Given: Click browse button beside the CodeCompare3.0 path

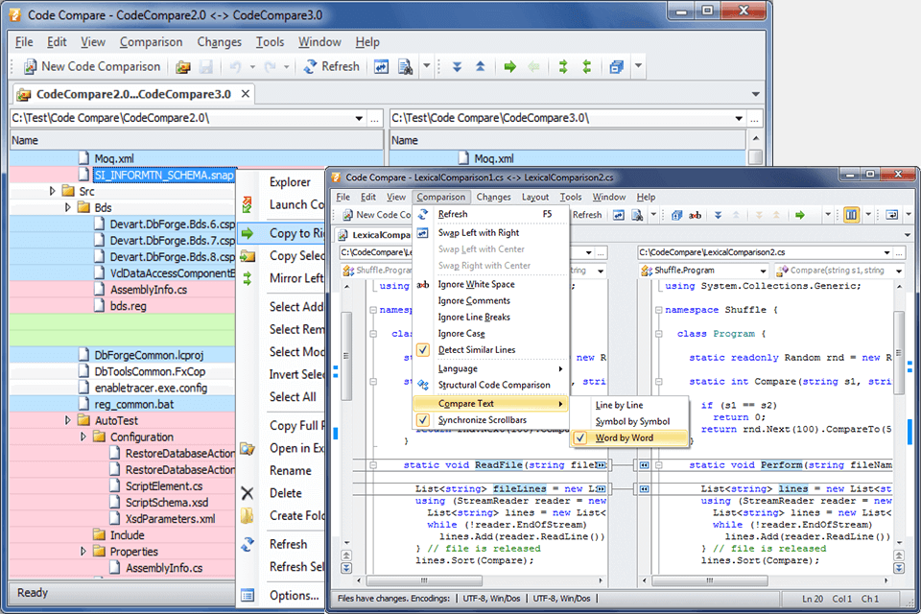Looking at the screenshot, I should point(757,118).
